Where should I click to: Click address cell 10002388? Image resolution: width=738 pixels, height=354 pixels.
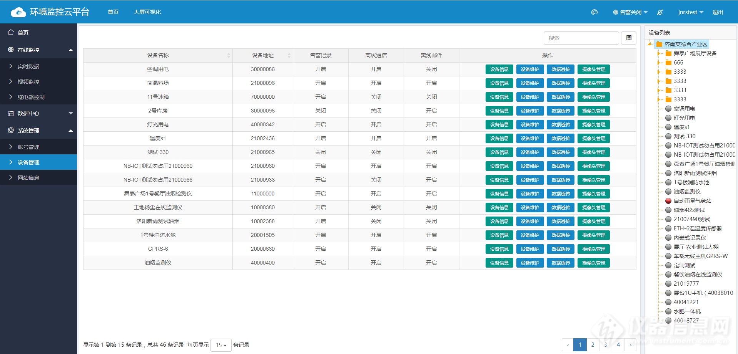pos(263,221)
